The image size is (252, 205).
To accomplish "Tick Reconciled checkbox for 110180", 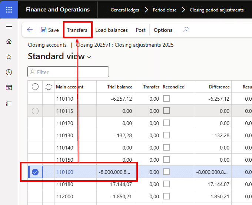I will 166,184.
